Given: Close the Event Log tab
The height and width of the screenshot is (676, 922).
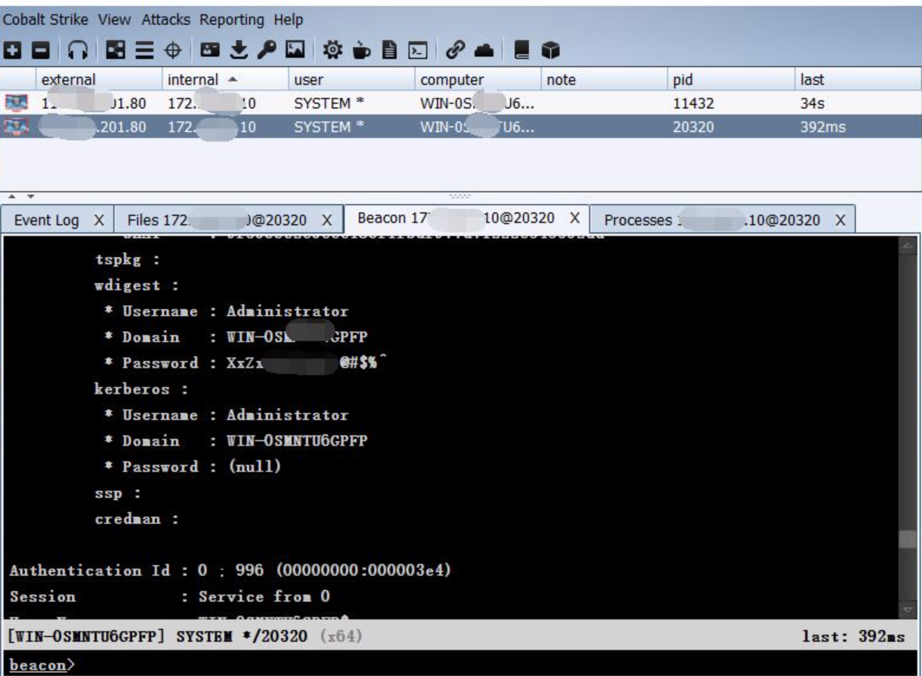Looking at the screenshot, I should [99, 220].
